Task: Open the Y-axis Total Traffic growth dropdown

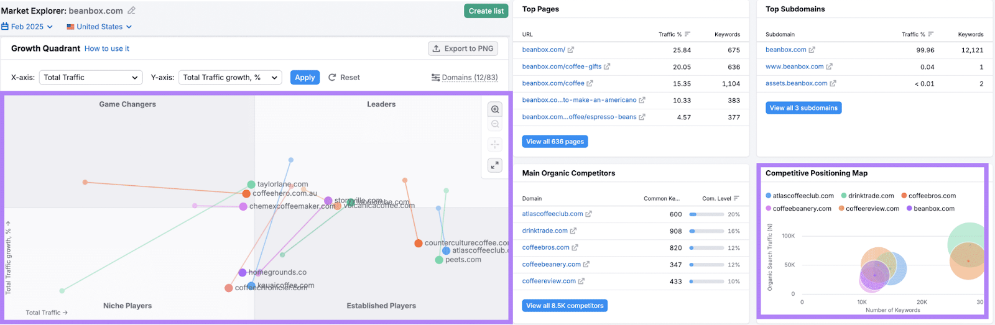Action: click(x=230, y=78)
